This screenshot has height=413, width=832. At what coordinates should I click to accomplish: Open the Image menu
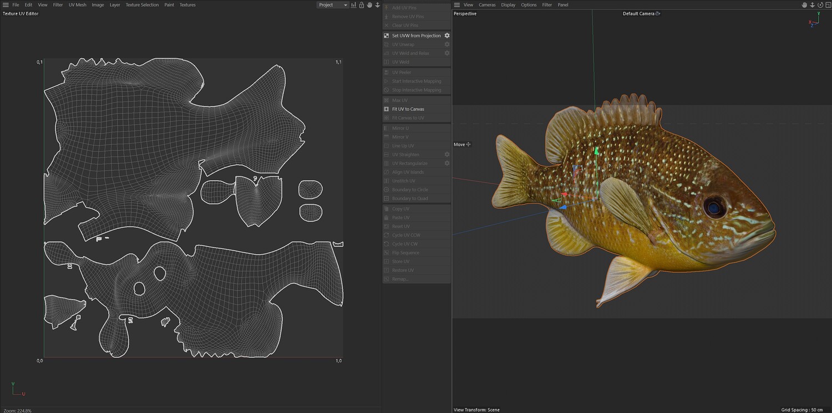(98, 5)
